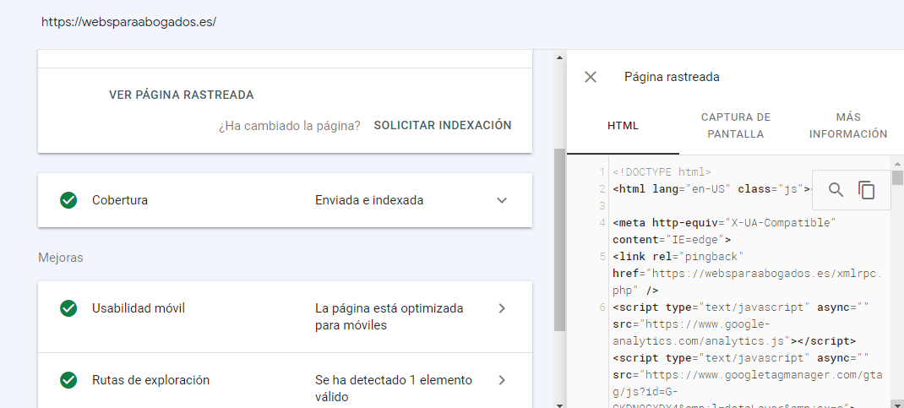The width and height of the screenshot is (904, 408).
Task: Switch to Captura de pantalla tab
Action: (736, 126)
